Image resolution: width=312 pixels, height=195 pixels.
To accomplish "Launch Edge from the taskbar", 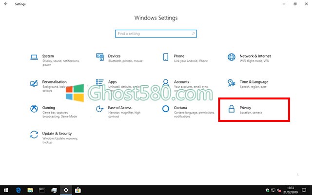I will point(19,190).
